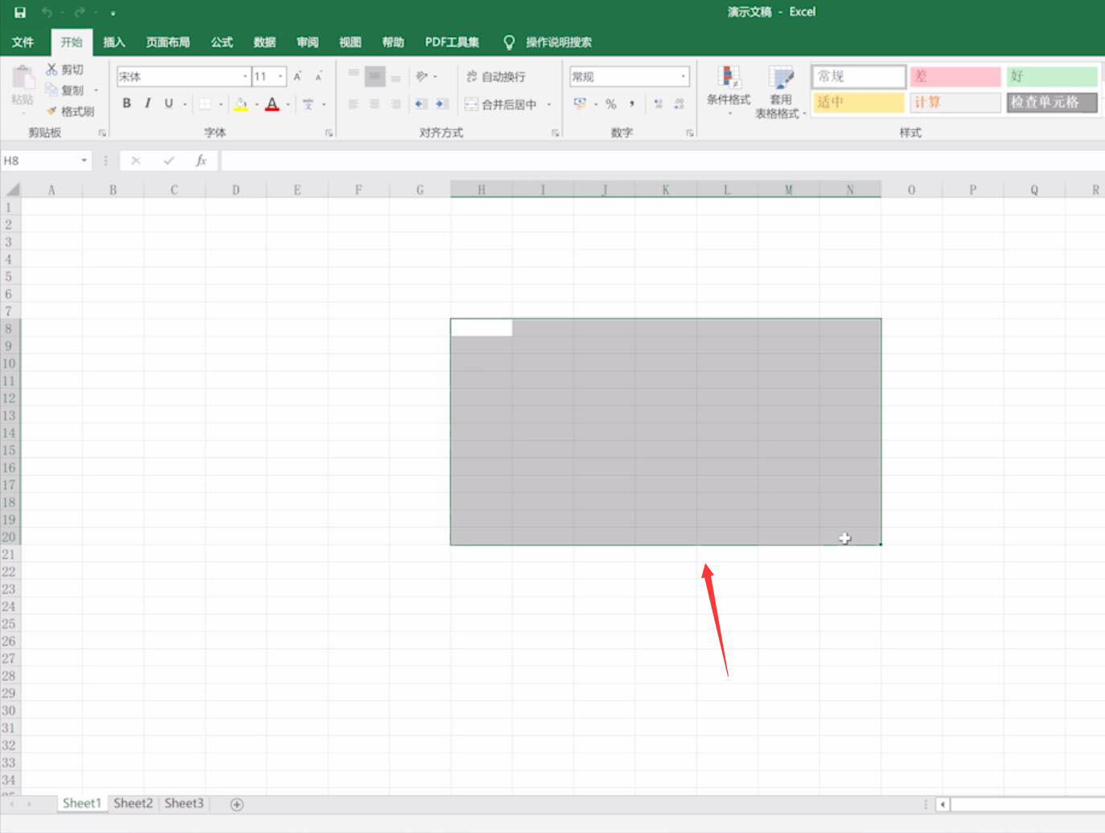Toggle Italic formatting
The height and width of the screenshot is (833, 1105).
point(147,104)
